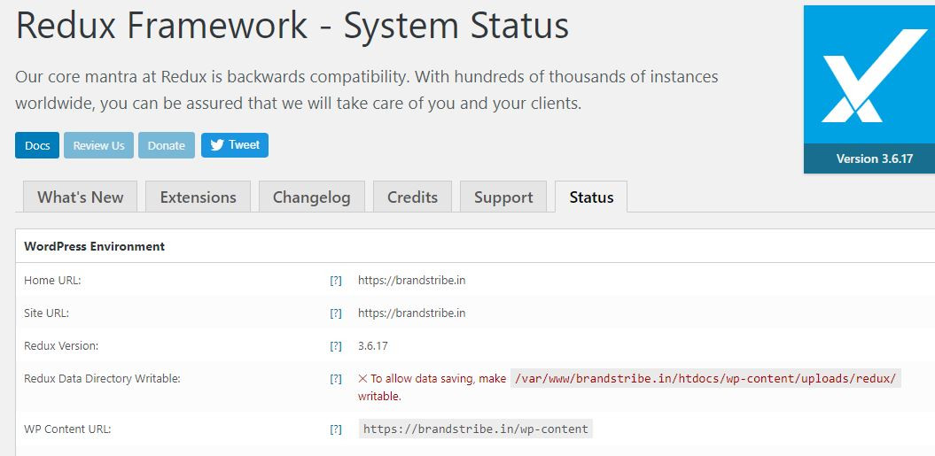Click the Site URL label
This screenshot has height=456, width=935.
click(46, 313)
